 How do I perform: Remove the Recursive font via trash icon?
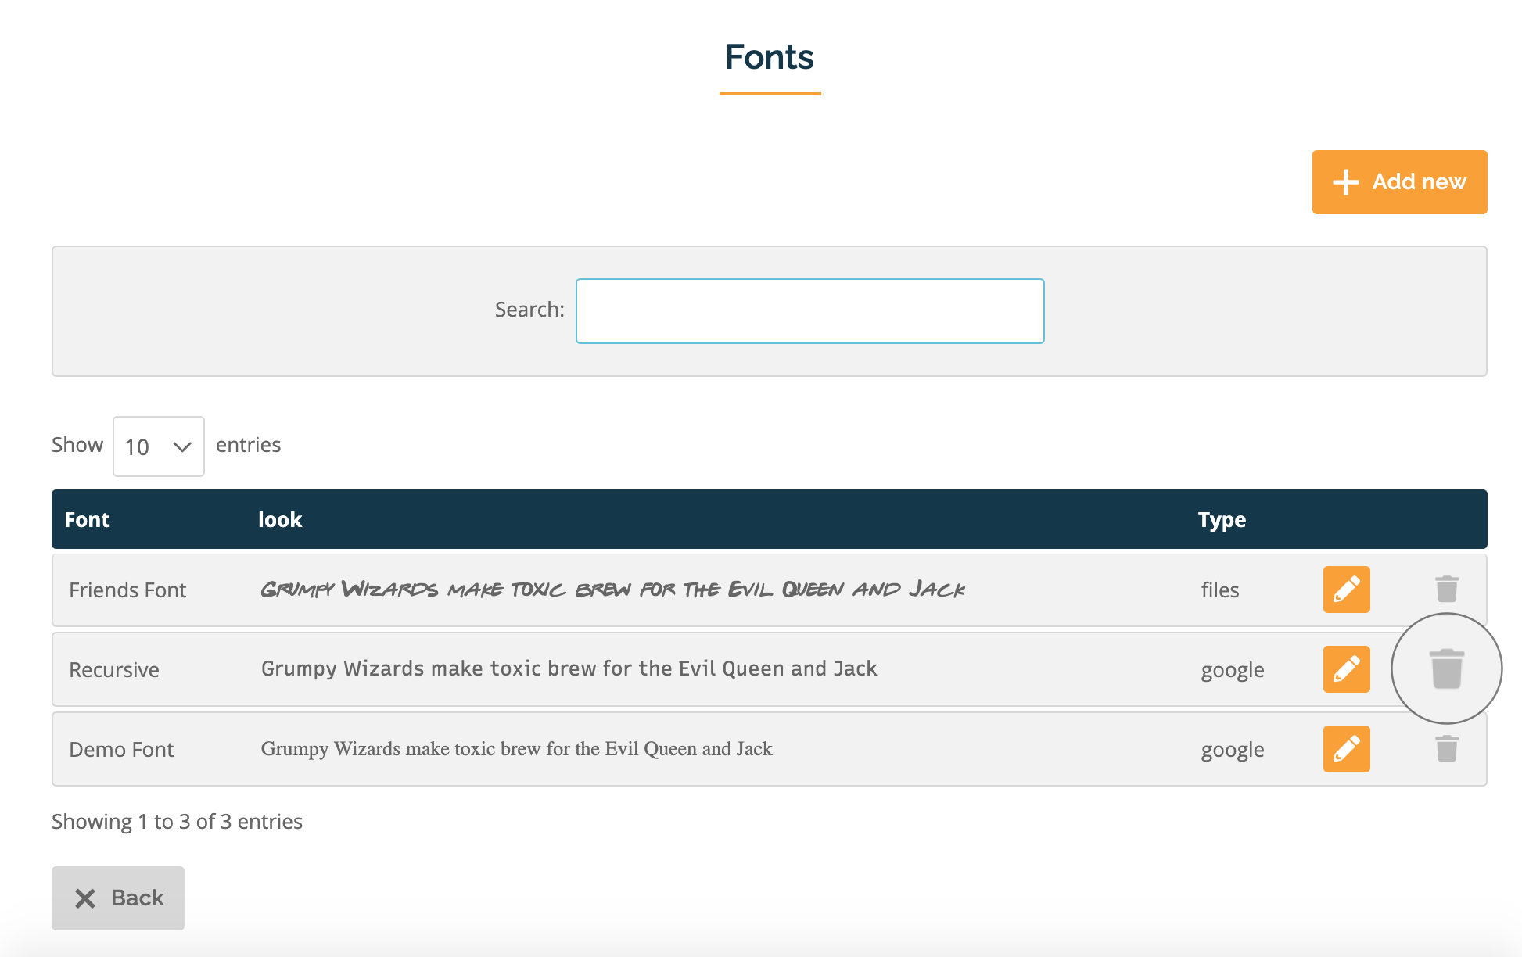click(x=1447, y=669)
